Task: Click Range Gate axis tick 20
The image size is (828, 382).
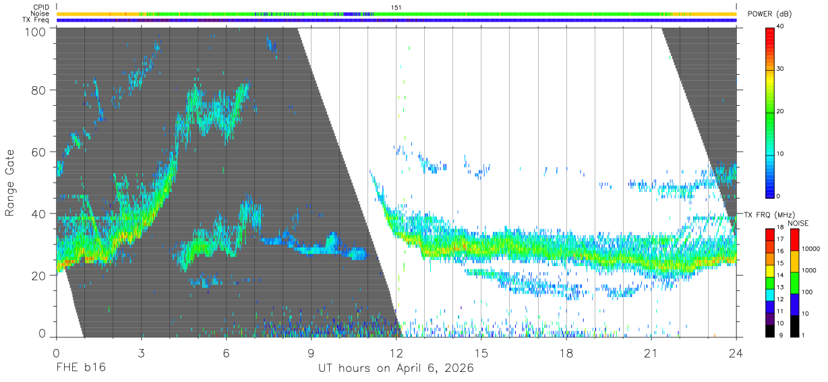Action: (38, 276)
